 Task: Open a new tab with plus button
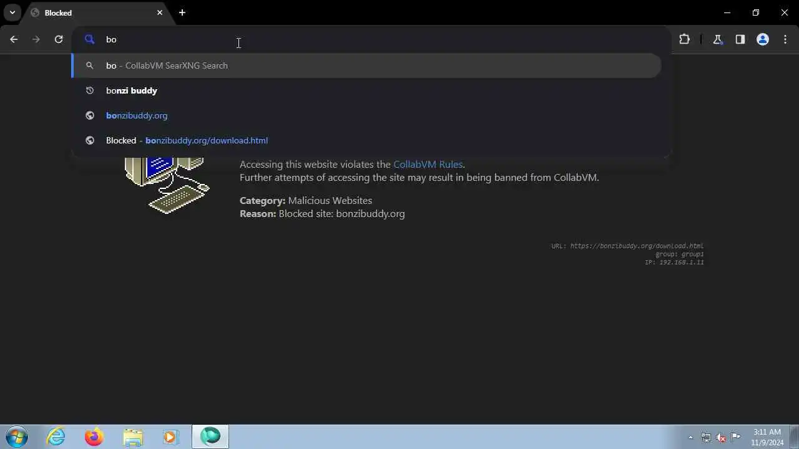point(182,12)
